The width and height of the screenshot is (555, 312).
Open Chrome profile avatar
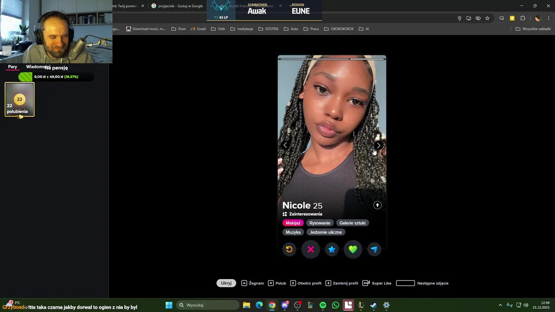[538, 18]
